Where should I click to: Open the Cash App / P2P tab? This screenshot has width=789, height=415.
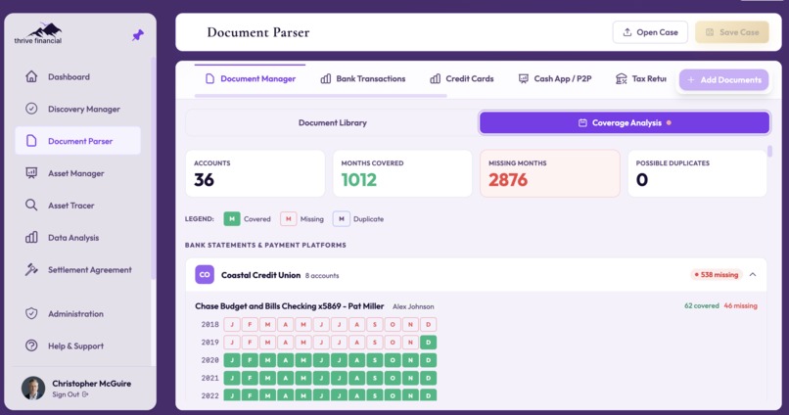coord(555,78)
